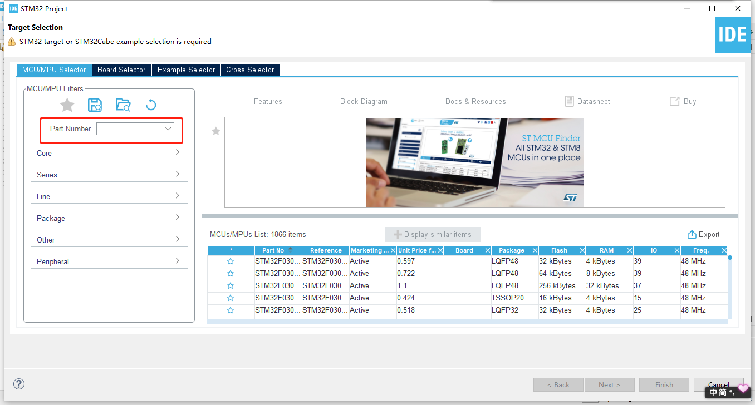
Task: Switch to Board Selector tab
Action: pos(121,70)
